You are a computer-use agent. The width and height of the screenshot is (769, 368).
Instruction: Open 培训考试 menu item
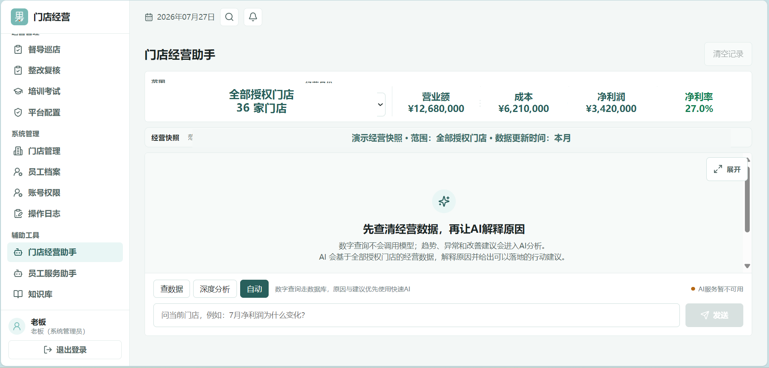click(65, 91)
